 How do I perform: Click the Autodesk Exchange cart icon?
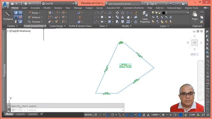tap(170, 4)
